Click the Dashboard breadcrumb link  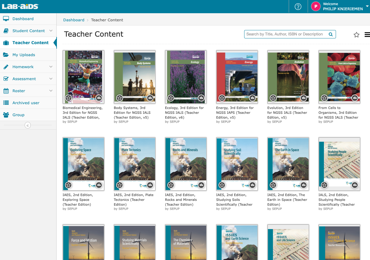pyautogui.click(x=74, y=20)
